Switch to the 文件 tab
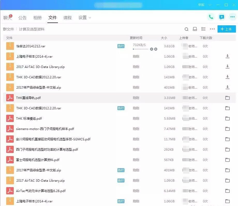 coord(52,18)
